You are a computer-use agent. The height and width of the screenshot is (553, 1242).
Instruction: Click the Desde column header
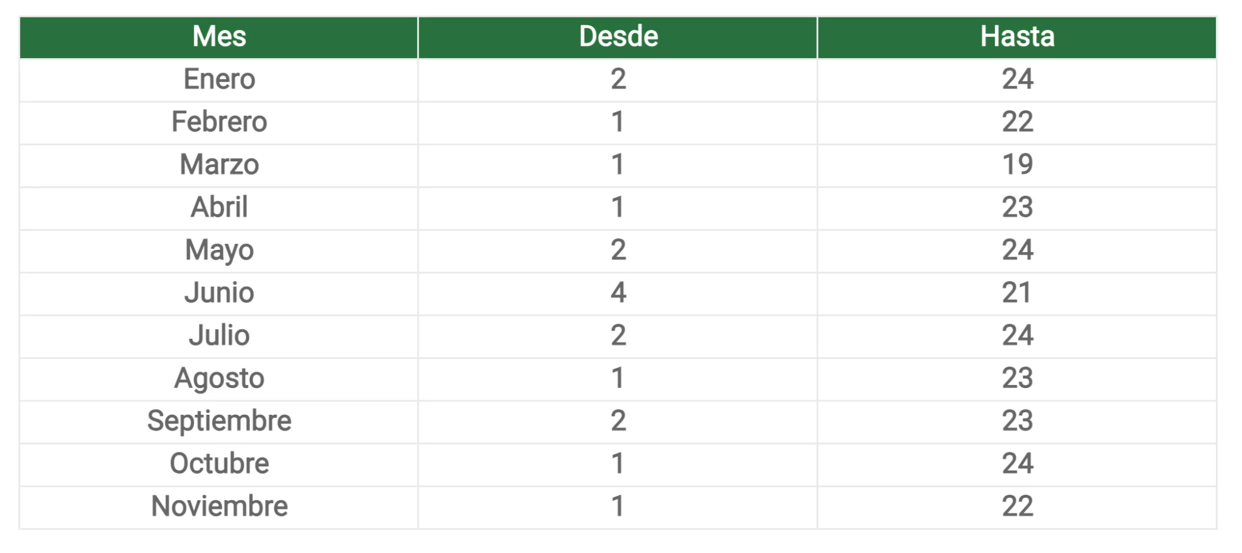[618, 37]
